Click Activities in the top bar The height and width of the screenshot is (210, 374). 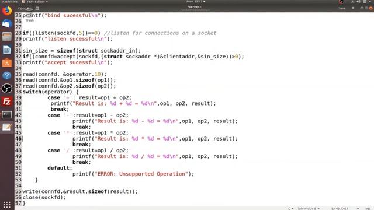(x=10, y=2)
